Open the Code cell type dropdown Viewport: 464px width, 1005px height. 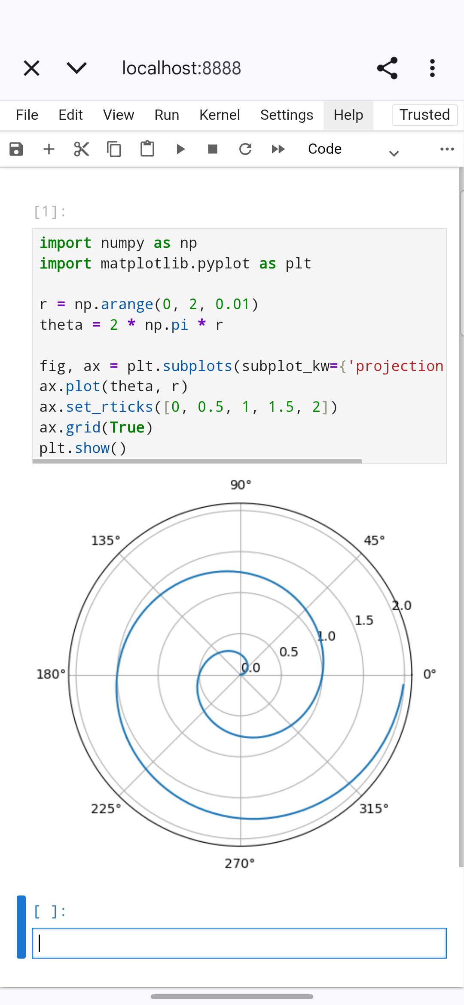click(x=353, y=149)
